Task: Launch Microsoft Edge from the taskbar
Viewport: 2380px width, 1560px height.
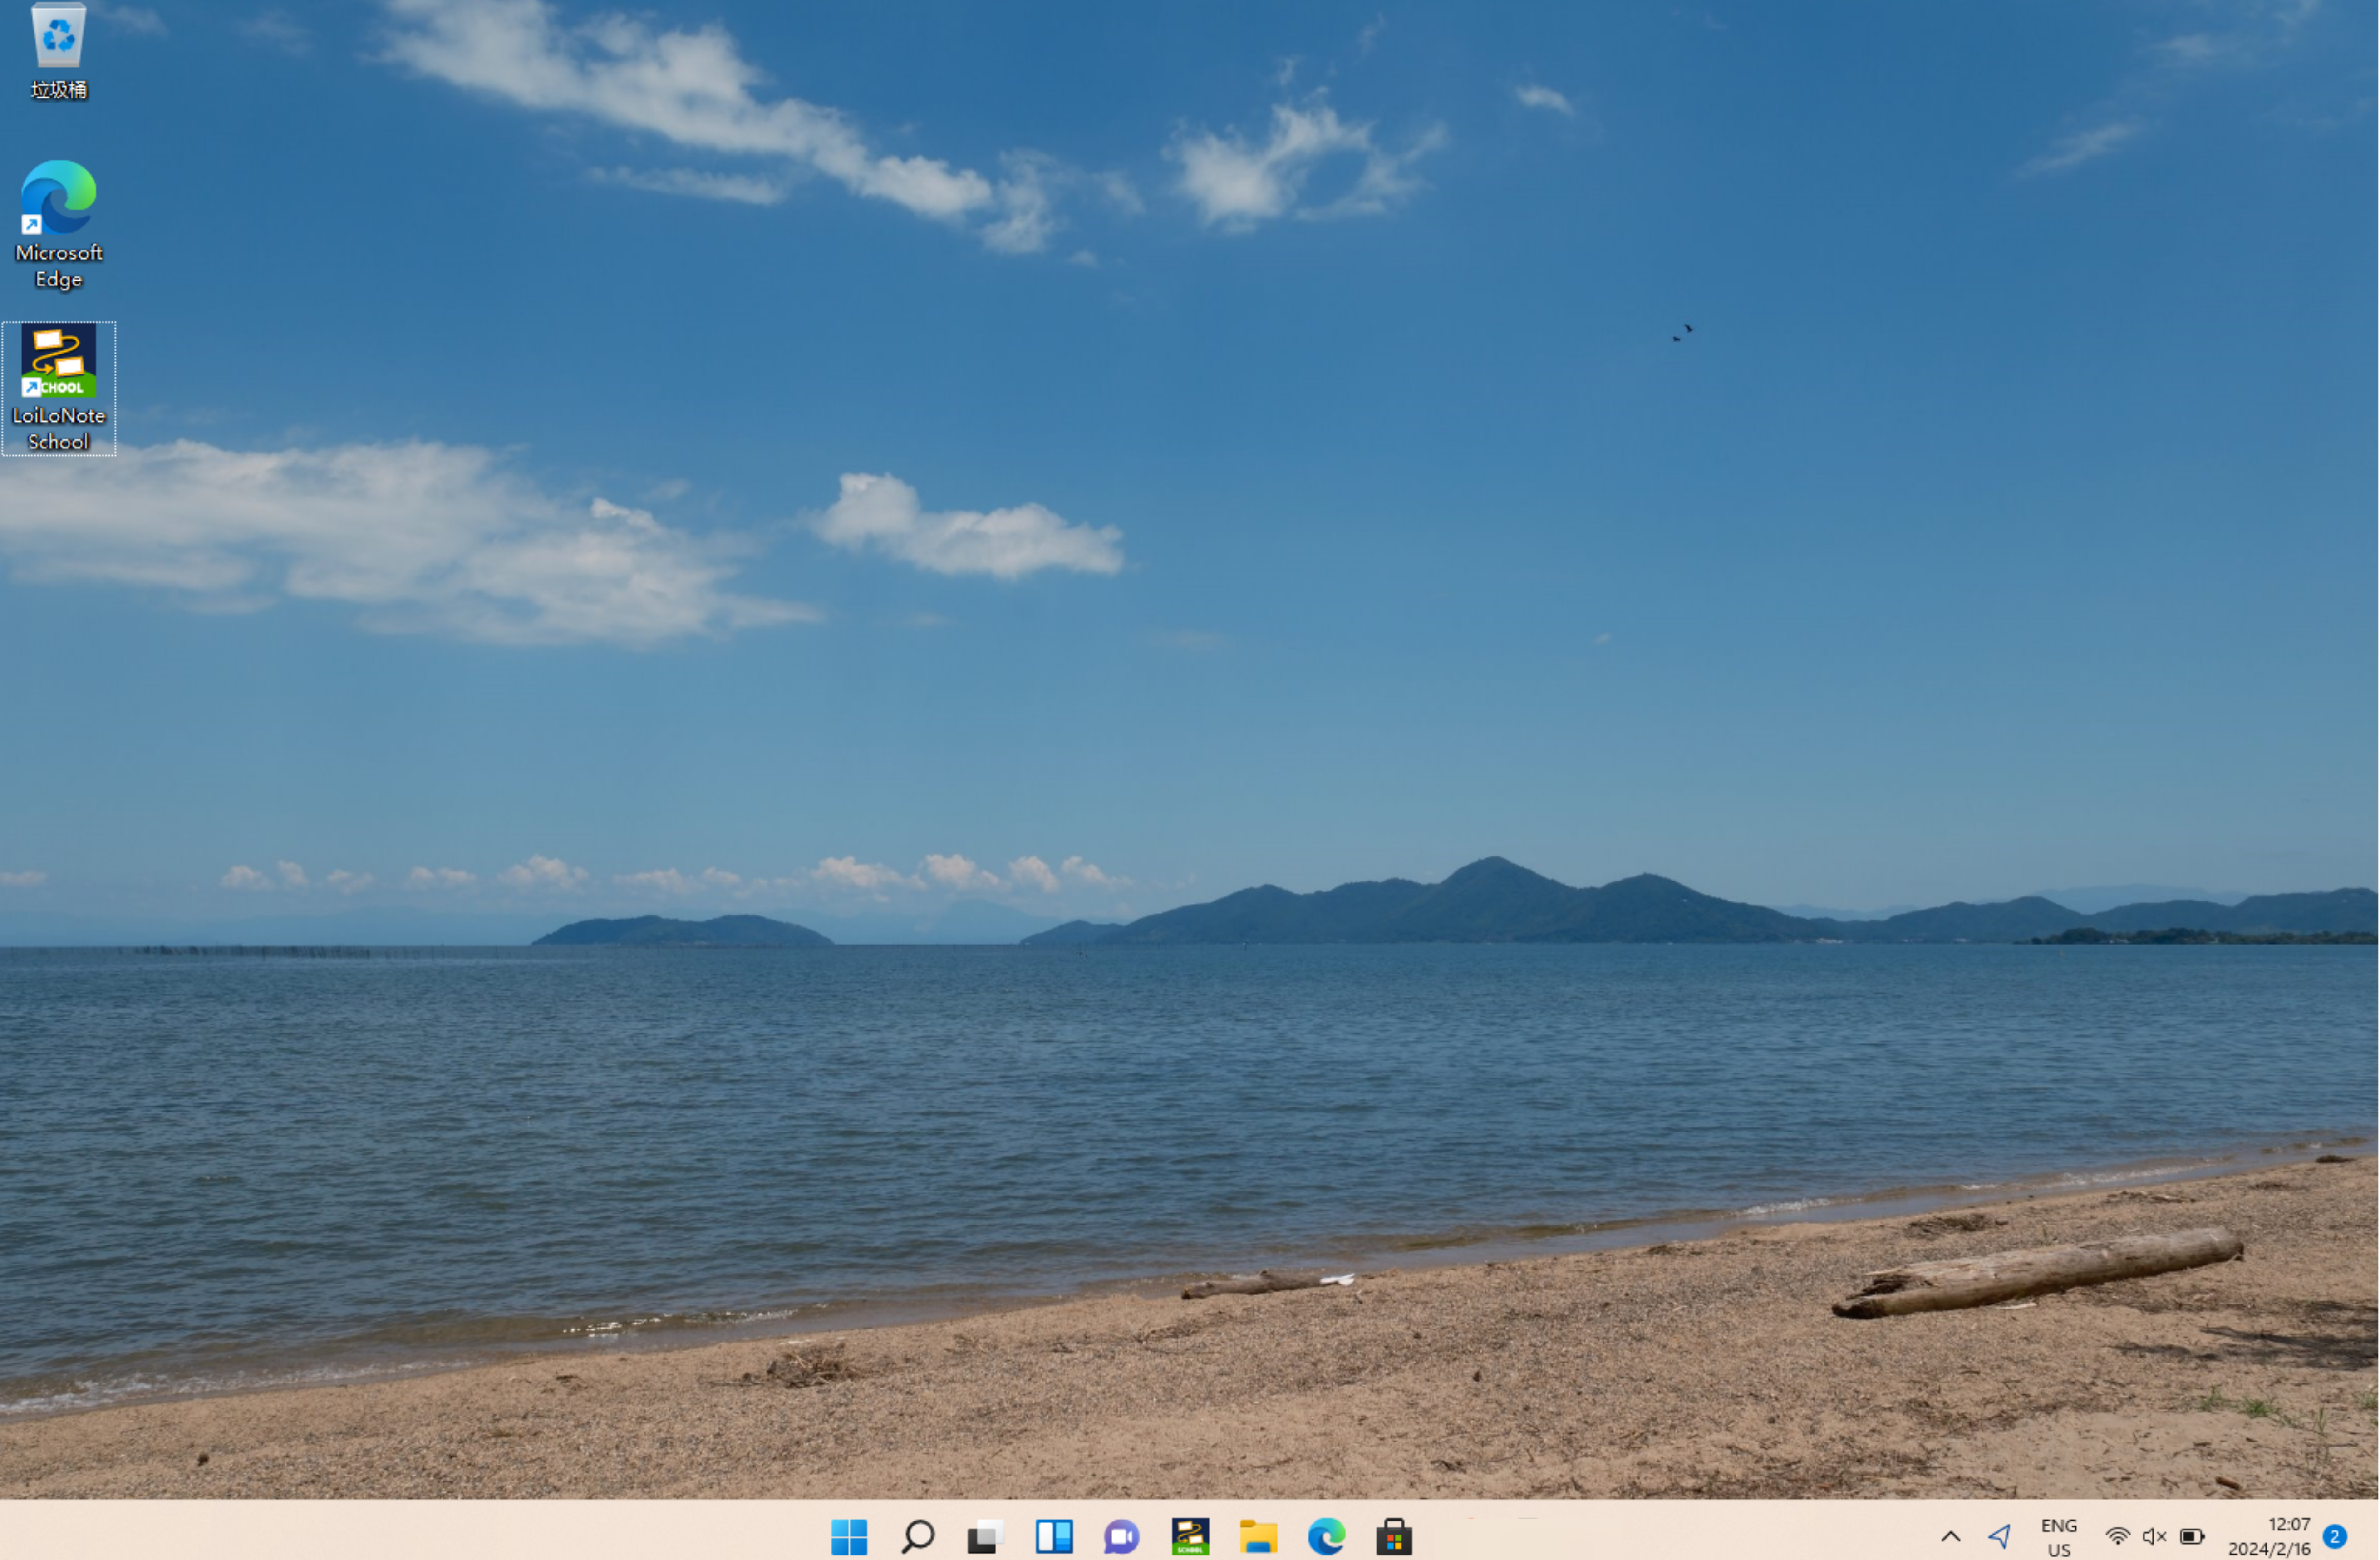Action: 1326,1536
